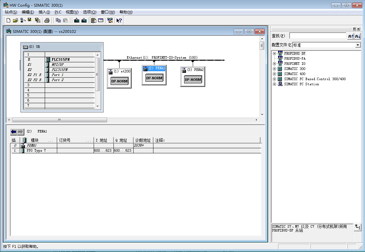Viewport: 365px width, 252px height.
Task: Open the 编辑(E) menu
Action: coord(28,12)
